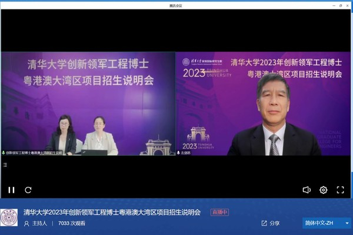This screenshot has height=235, width=353.
Task: Pause the live stream playback
Action: coord(12,190)
